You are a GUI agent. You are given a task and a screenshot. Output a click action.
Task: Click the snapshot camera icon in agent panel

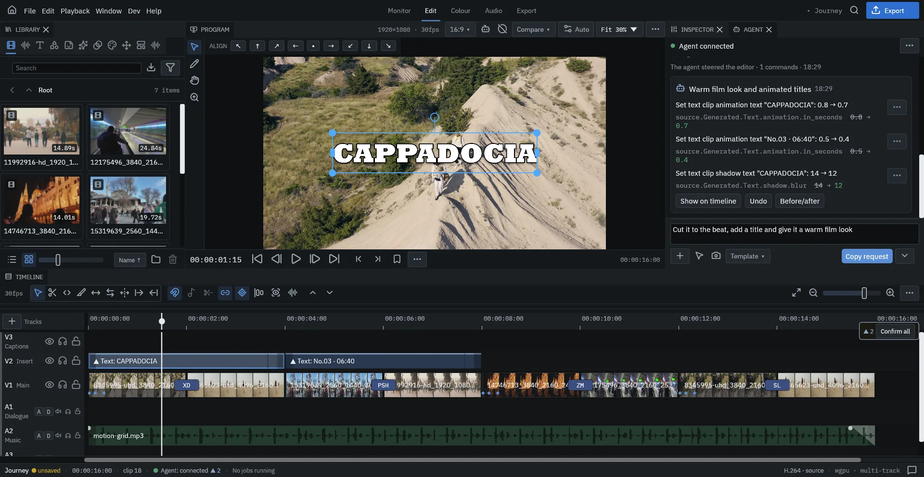pyautogui.click(x=716, y=256)
